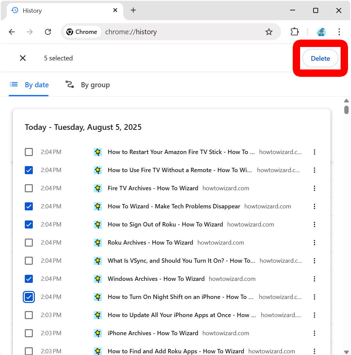Open more options for the VSync article entry
The width and height of the screenshot is (351, 355).
click(x=314, y=260)
